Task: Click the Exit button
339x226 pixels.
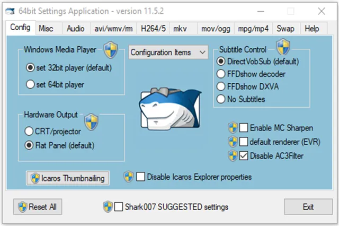Action: (308, 207)
